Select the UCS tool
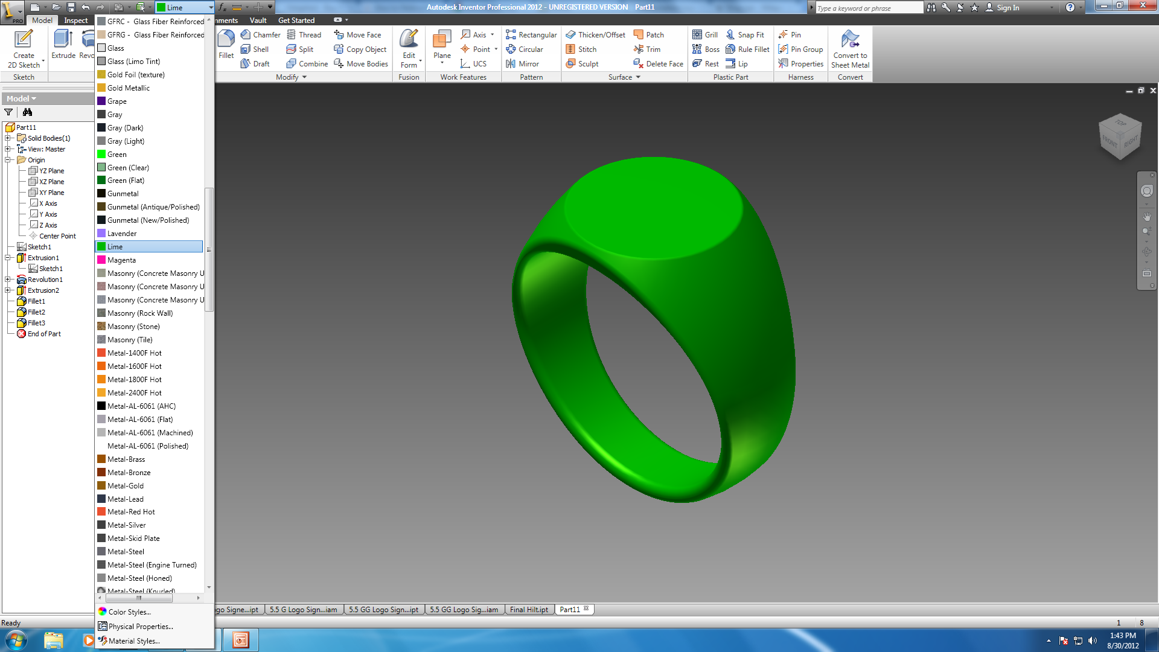The width and height of the screenshot is (1159, 652). pos(473,64)
